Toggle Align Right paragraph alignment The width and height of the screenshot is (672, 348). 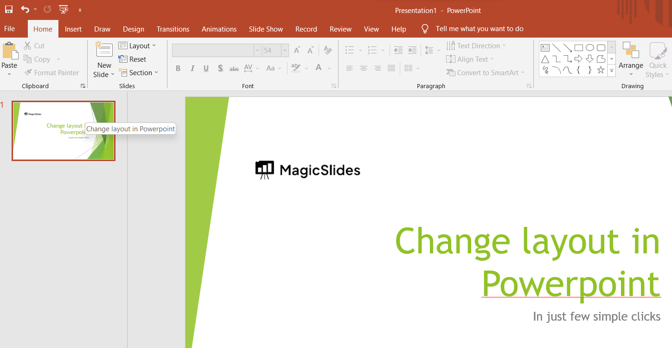[378, 68]
